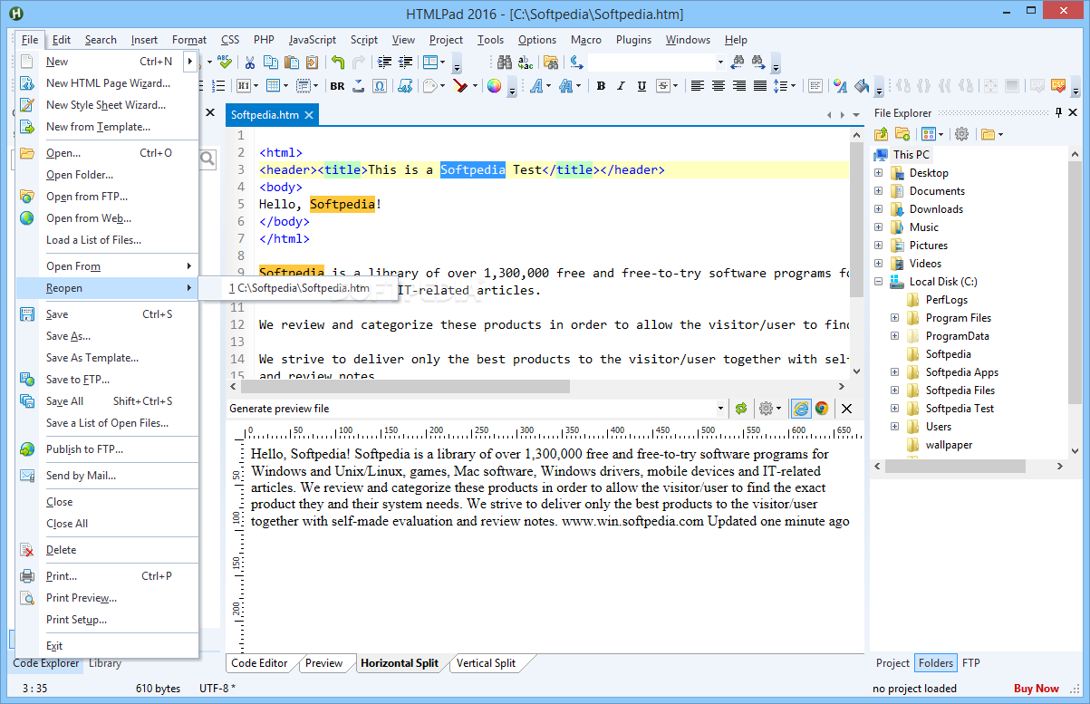Apply bold formatting with B icon

pyautogui.click(x=600, y=86)
